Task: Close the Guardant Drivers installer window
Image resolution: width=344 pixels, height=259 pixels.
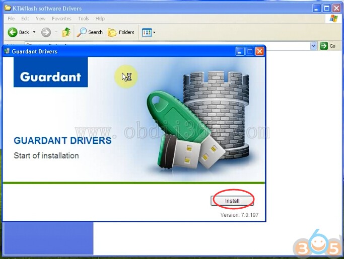Action: 259,51
